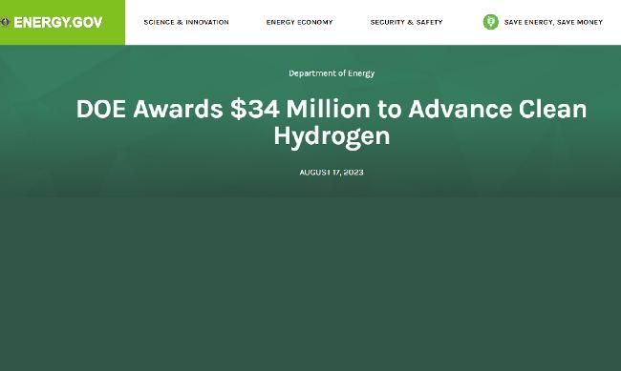Open the Science & Innovation menu
This screenshot has height=371, width=621.
click(186, 22)
